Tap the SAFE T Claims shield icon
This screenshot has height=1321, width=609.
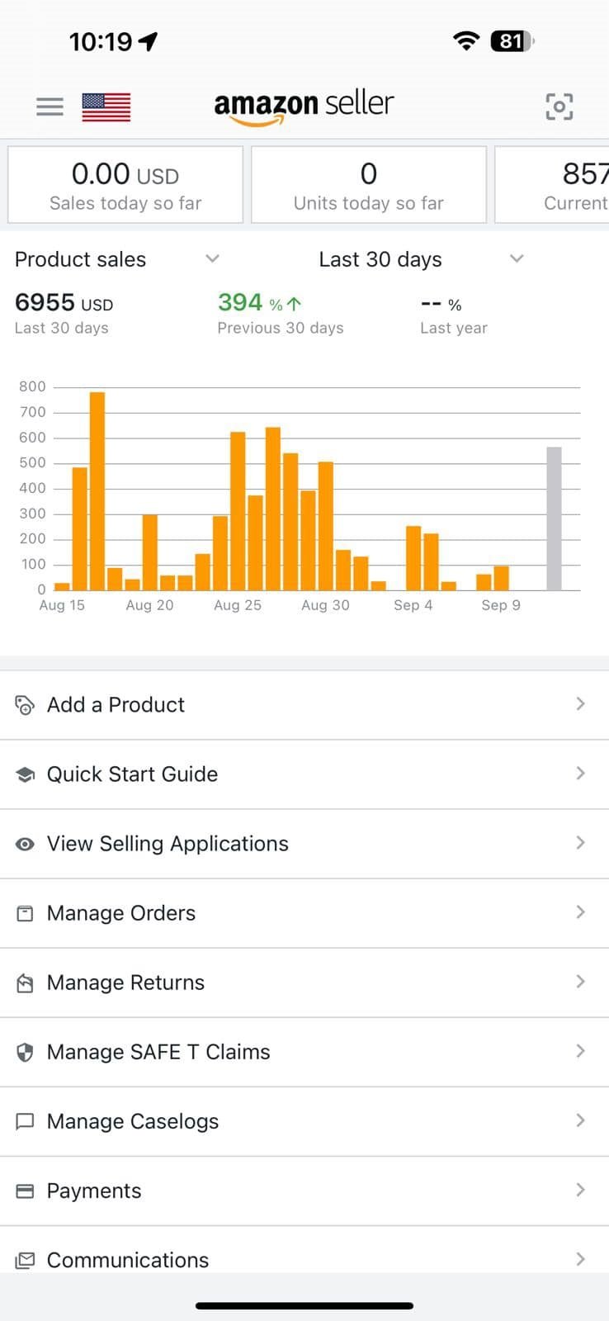pyautogui.click(x=25, y=1052)
